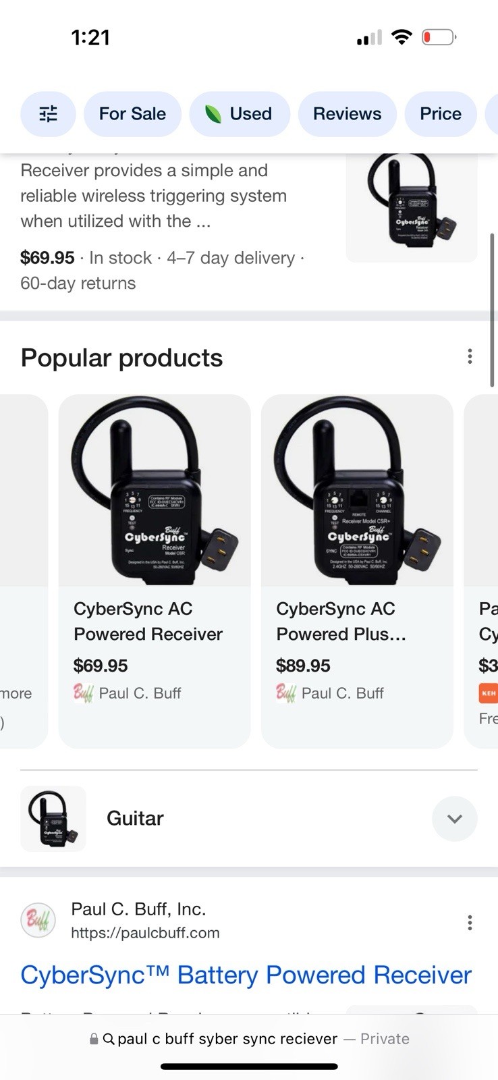This screenshot has width=498, height=1080.
Task: Tap the top receiver product image thumbnail
Action: pos(412,207)
